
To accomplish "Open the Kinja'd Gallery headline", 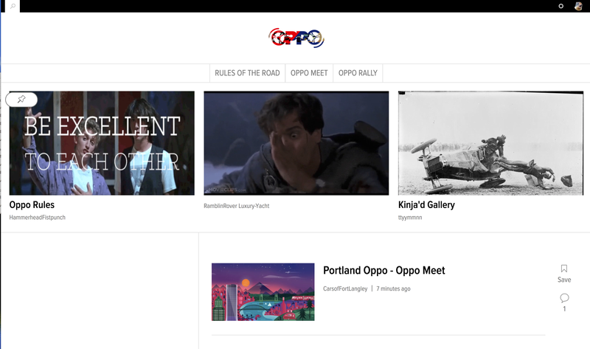I will pos(426,205).
